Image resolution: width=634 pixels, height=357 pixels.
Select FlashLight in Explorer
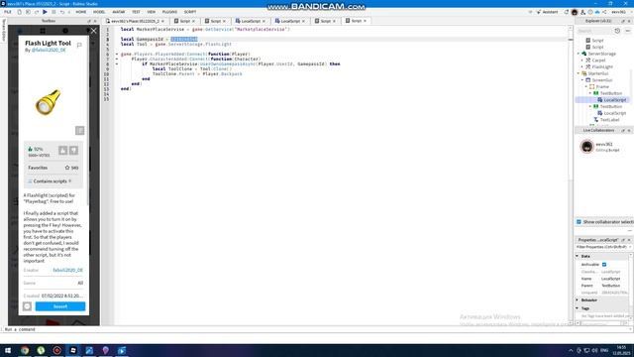point(602,66)
